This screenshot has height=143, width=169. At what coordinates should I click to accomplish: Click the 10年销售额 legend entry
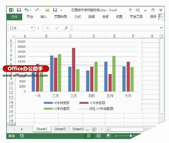[57, 103]
